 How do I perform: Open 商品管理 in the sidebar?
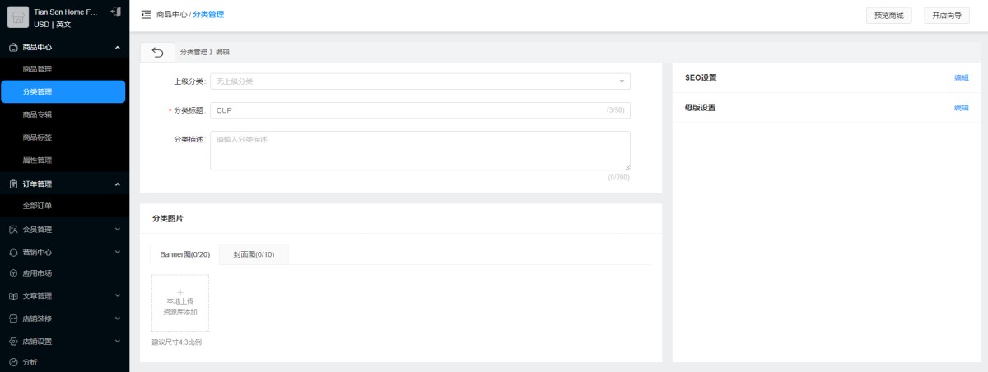click(x=38, y=69)
